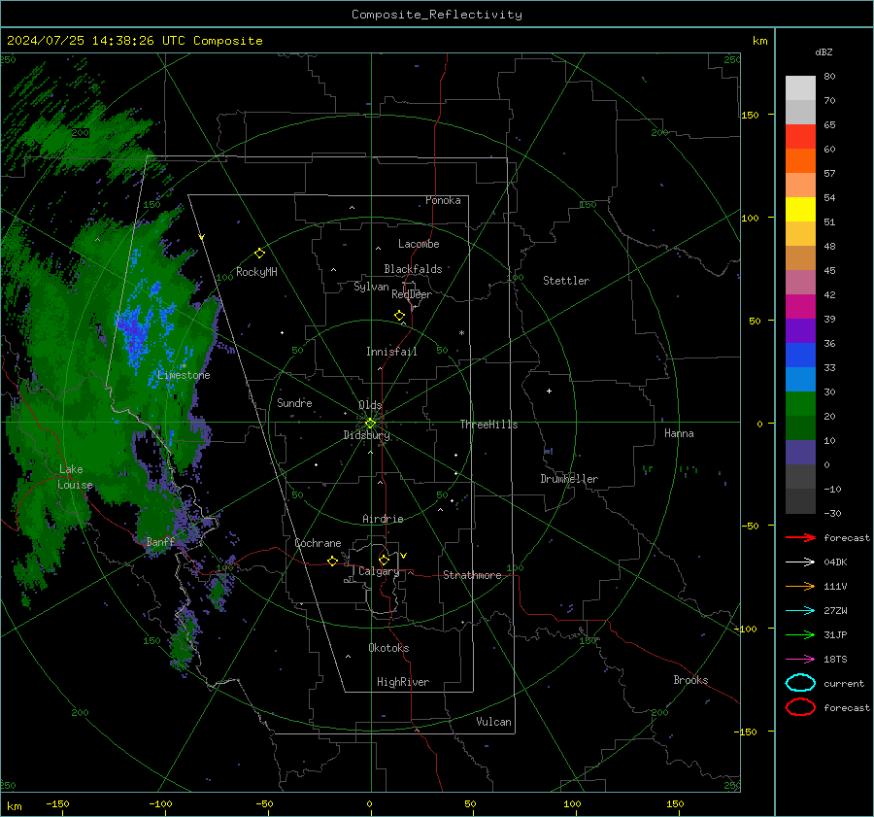Click the Airdrie label
The height and width of the screenshot is (817, 874).
click(x=383, y=519)
